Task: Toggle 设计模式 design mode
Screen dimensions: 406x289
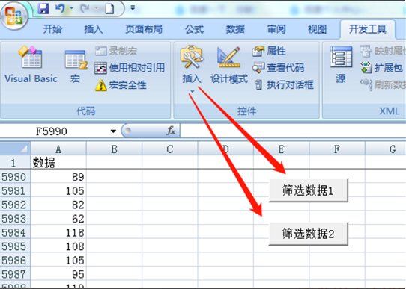Action: tap(229, 65)
